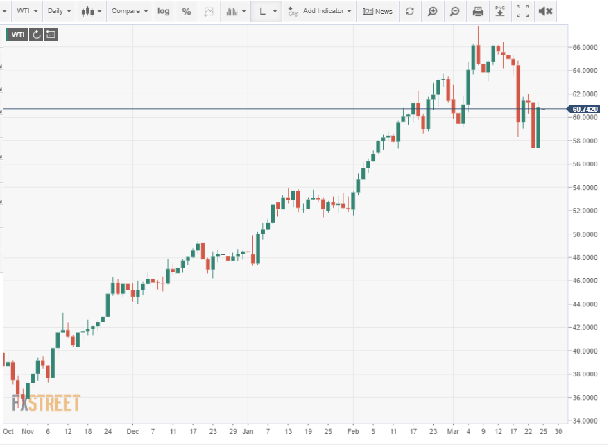Image resolution: width=609 pixels, height=445 pixels.
Task: Click the 60.7420 current price label
Action: [583, 109]
